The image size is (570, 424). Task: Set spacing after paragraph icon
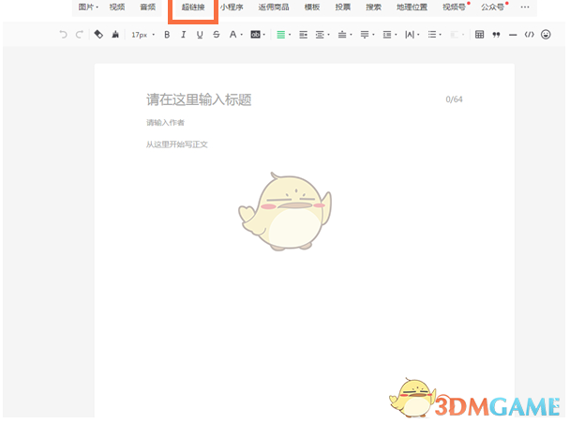point(365,35)
